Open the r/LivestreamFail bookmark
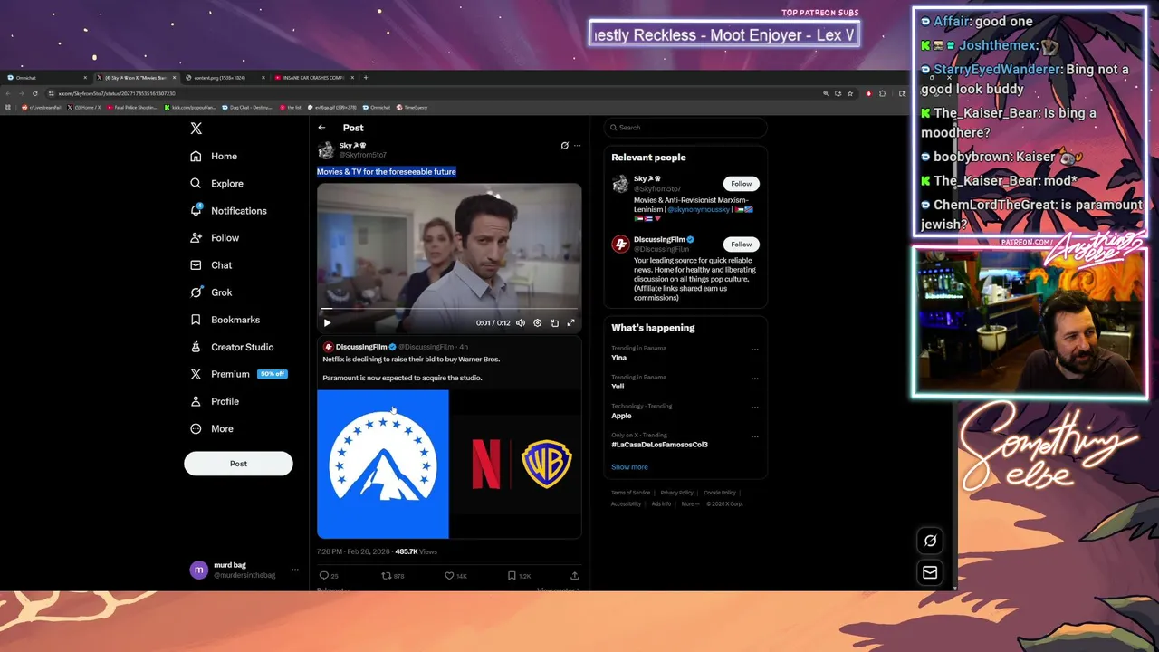The width and height of the screenshot is (1159, 652). [42, 107]
